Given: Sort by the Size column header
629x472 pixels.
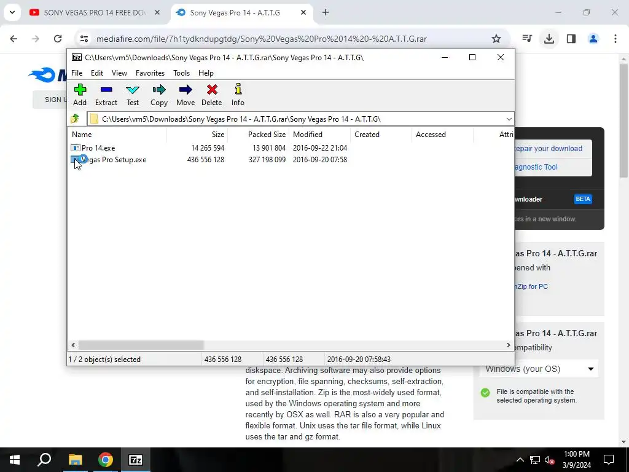Looking at the screenshot, I should click(x=197, y=135).
